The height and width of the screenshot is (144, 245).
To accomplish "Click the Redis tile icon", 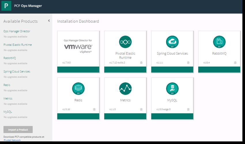I will (78, 89).
